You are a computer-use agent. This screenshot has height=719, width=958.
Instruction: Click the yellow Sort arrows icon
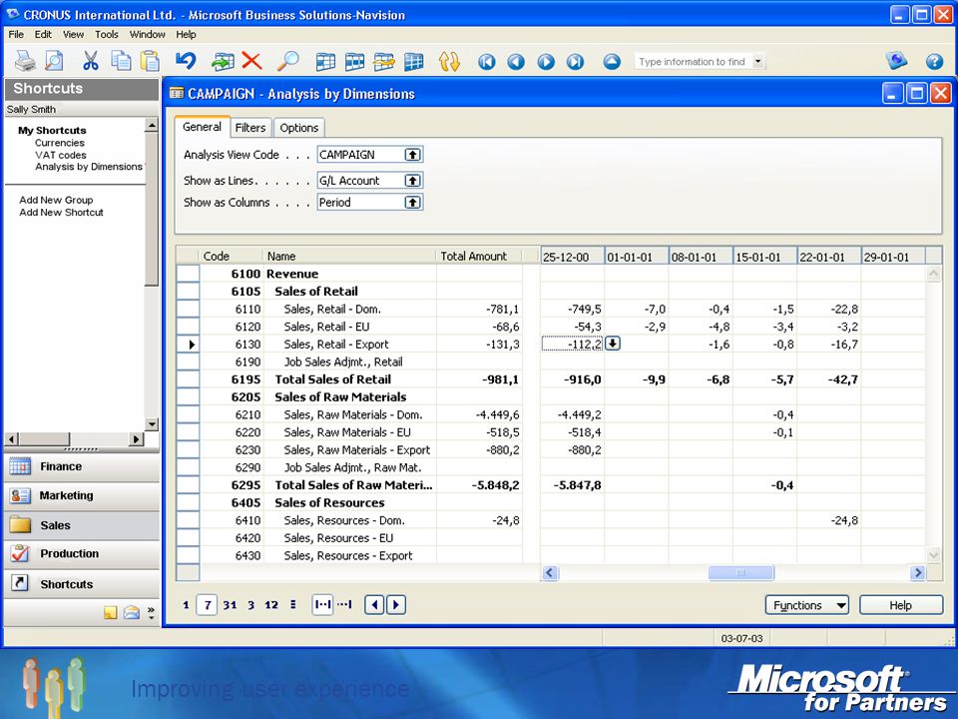point(450,62)
